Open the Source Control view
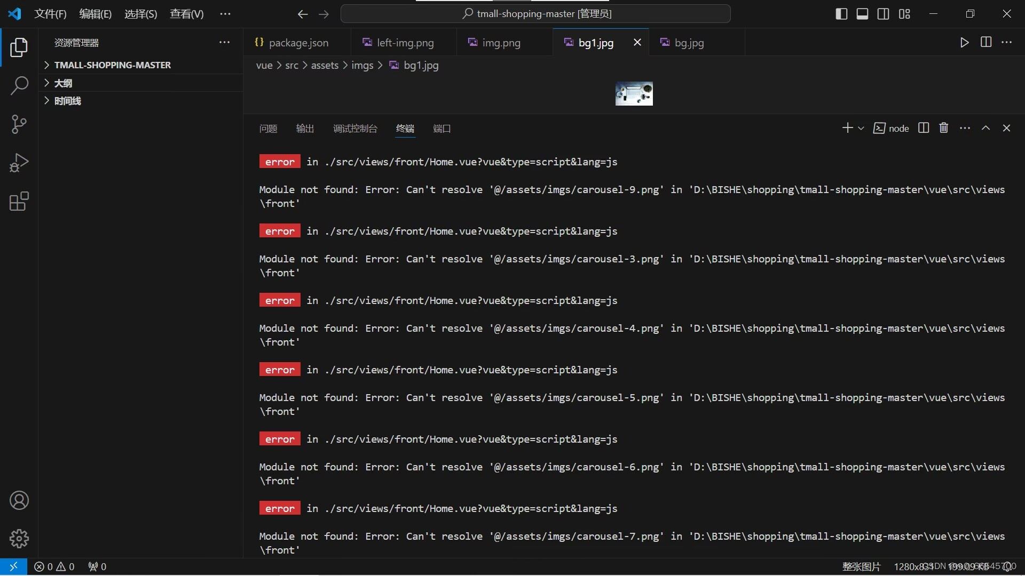 tap(19, 124)
